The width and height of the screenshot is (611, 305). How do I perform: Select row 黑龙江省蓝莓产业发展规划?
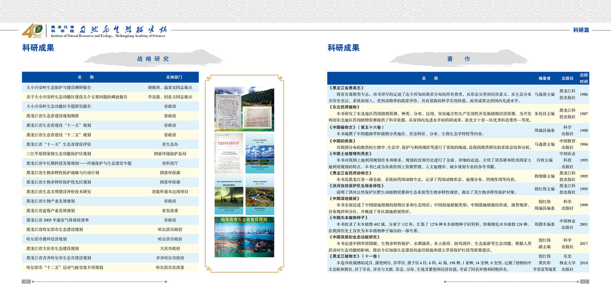[110, 211]
